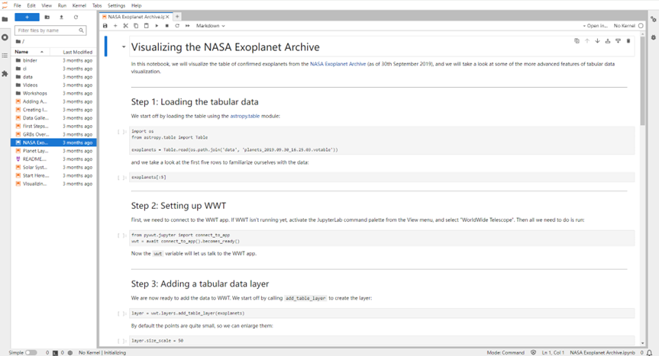Image resolution: width=659 pixels, height=356 pixels.
Task: Open the Videos folder
Action: coord(53,85)
